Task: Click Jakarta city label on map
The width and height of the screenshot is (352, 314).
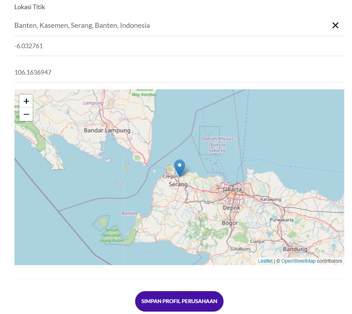Action: [x=232, y=190]
